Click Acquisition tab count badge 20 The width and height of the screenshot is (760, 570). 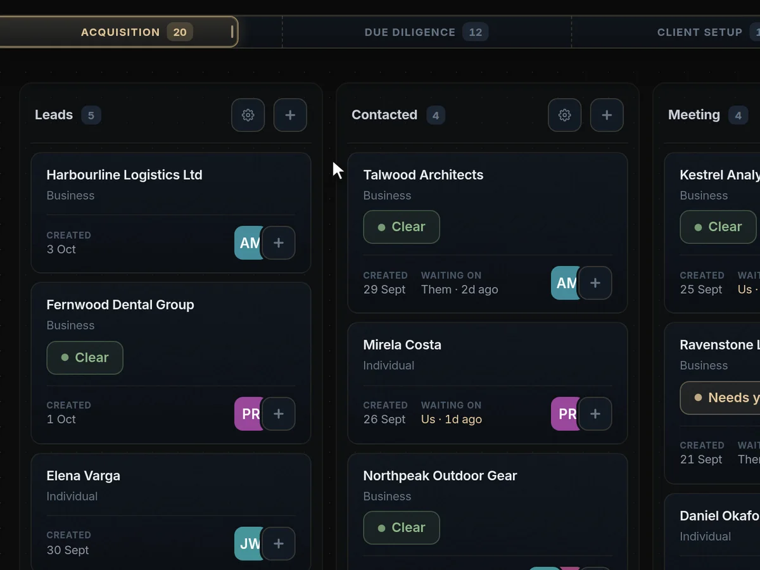click(x=180, y=32)
